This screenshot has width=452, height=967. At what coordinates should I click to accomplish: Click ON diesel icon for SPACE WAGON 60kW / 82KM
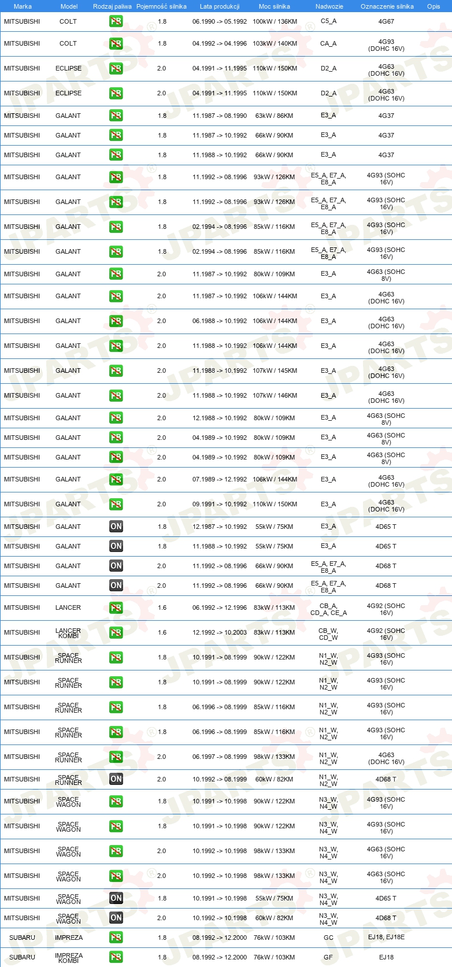pyautogui.click(x=116, y=918)
